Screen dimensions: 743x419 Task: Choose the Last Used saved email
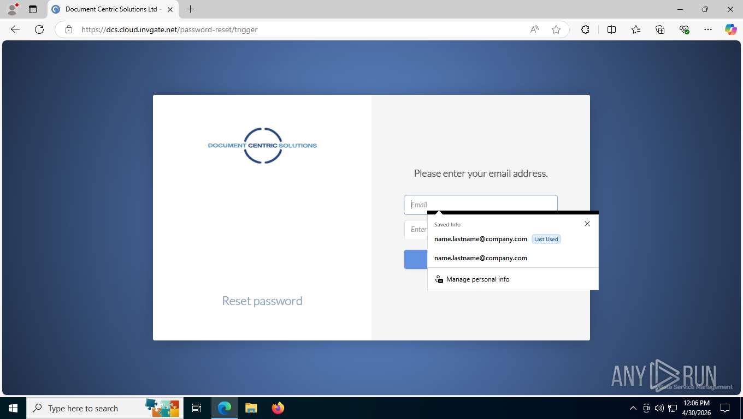pyautogui.click(x=513, y=239)
